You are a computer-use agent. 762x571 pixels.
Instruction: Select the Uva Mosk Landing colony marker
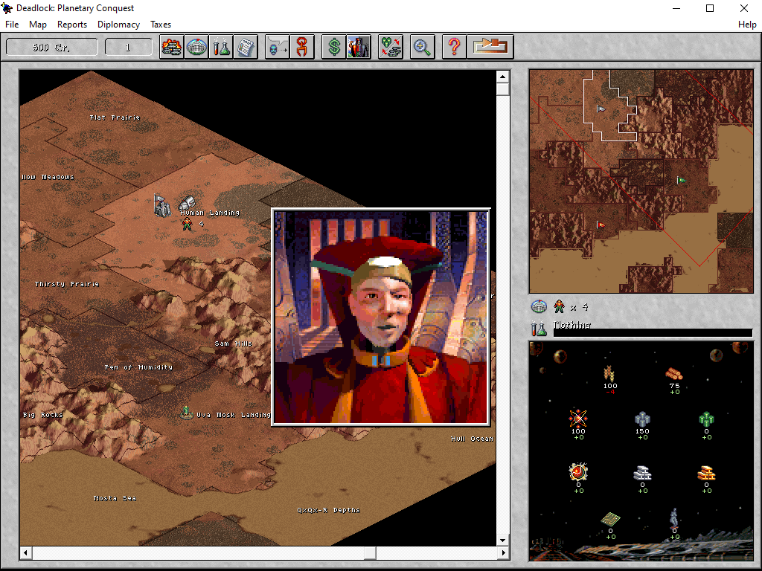tap(185, 413)
